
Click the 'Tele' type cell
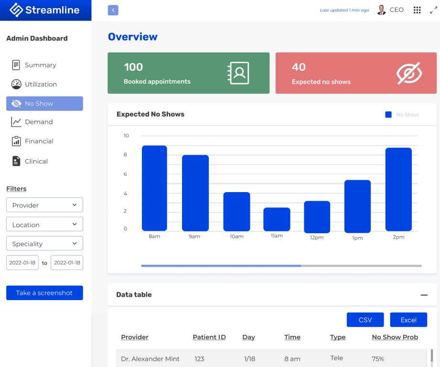tap(337, 358)
